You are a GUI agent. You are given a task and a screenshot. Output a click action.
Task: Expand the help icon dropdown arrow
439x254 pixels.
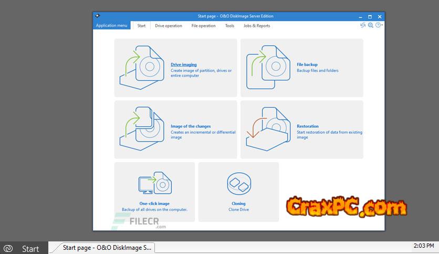click(x=382, y=25)
